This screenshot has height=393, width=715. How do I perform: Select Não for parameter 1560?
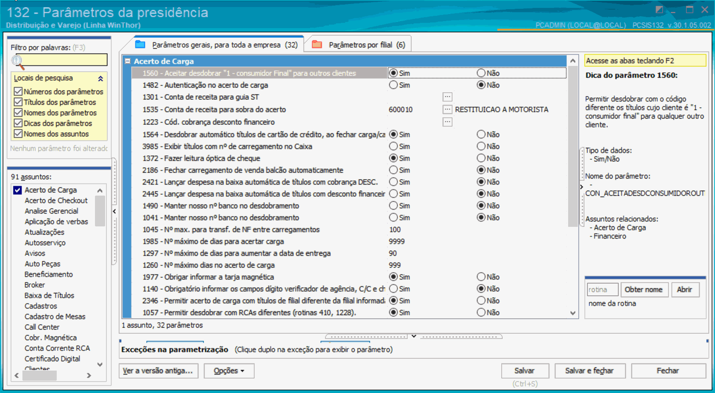pyautogui.click(x=481, y=73)
